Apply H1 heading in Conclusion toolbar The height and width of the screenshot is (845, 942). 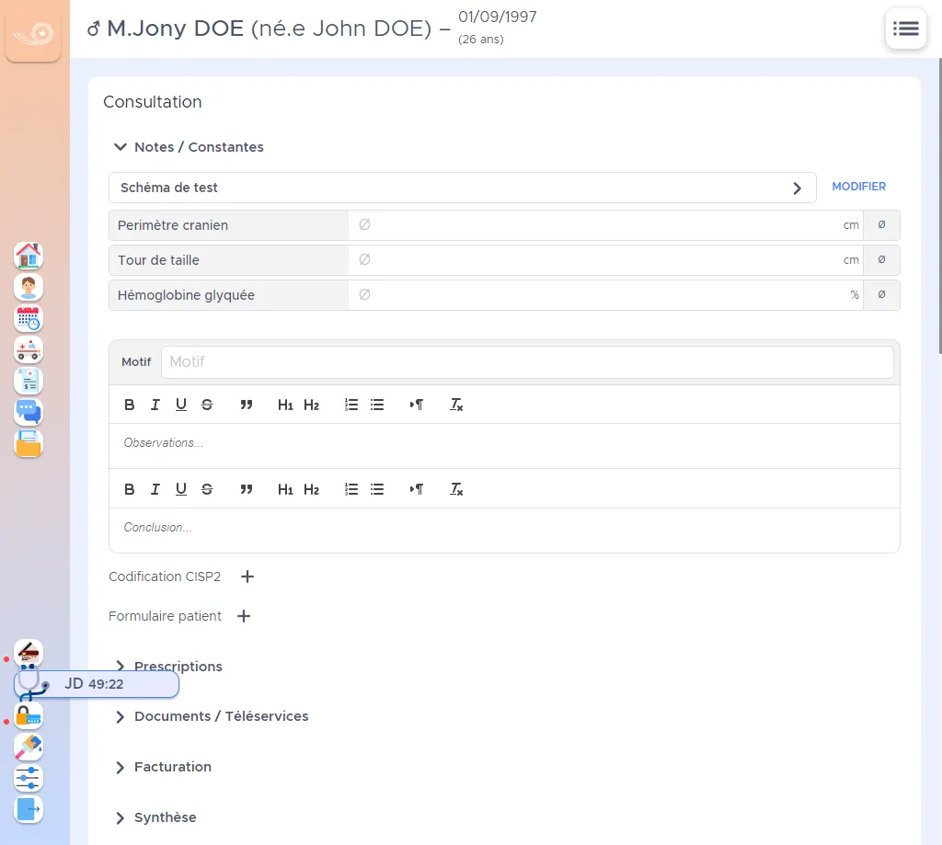tap(285, 489)
